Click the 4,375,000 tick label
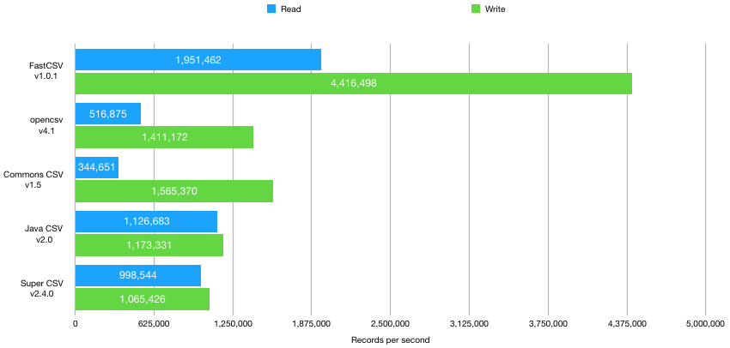Image resolution: width=730 pixels, height=348 pixels. 627,324
